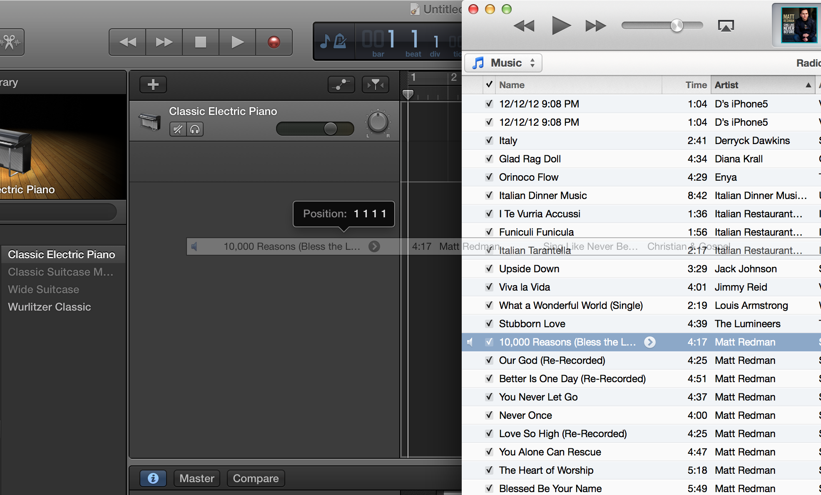Open the scissors editors button in GarageBand
The image size is (821, 495).
(10, 42)
